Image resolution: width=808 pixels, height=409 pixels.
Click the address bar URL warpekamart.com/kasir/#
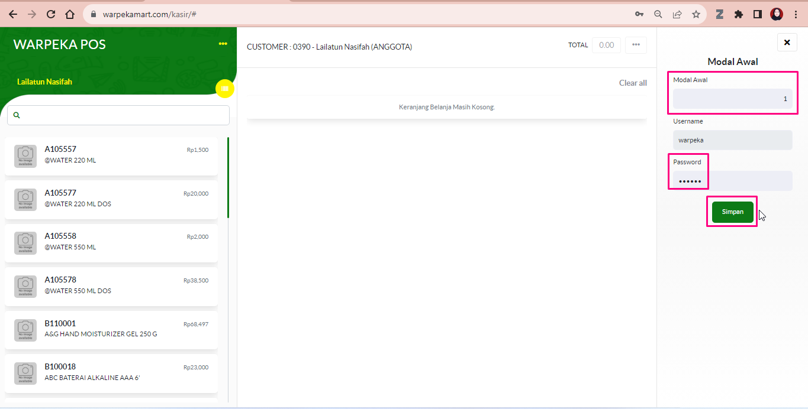click(x=149, y=14)
